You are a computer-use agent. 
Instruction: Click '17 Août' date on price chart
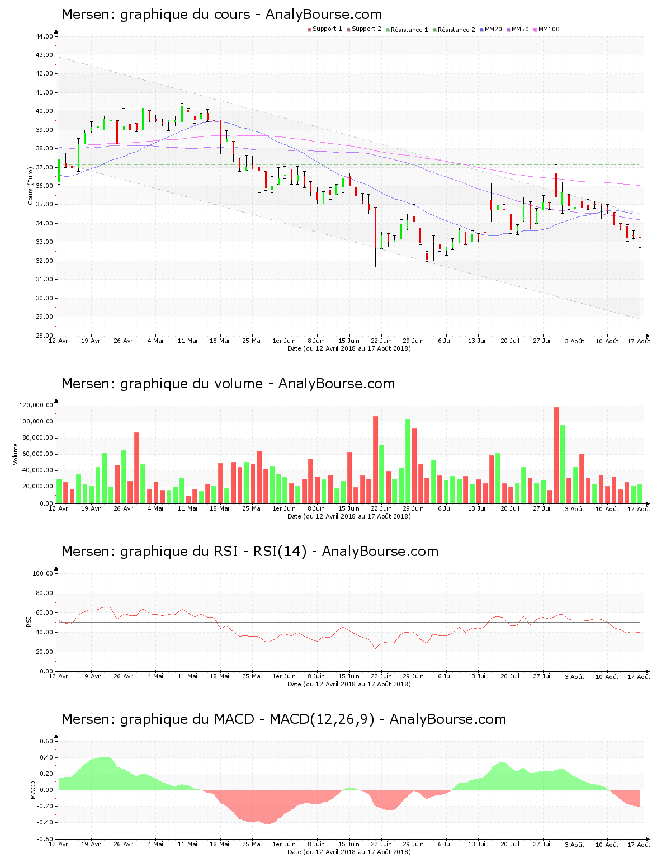pyautogui.click(x=639, y=341)
